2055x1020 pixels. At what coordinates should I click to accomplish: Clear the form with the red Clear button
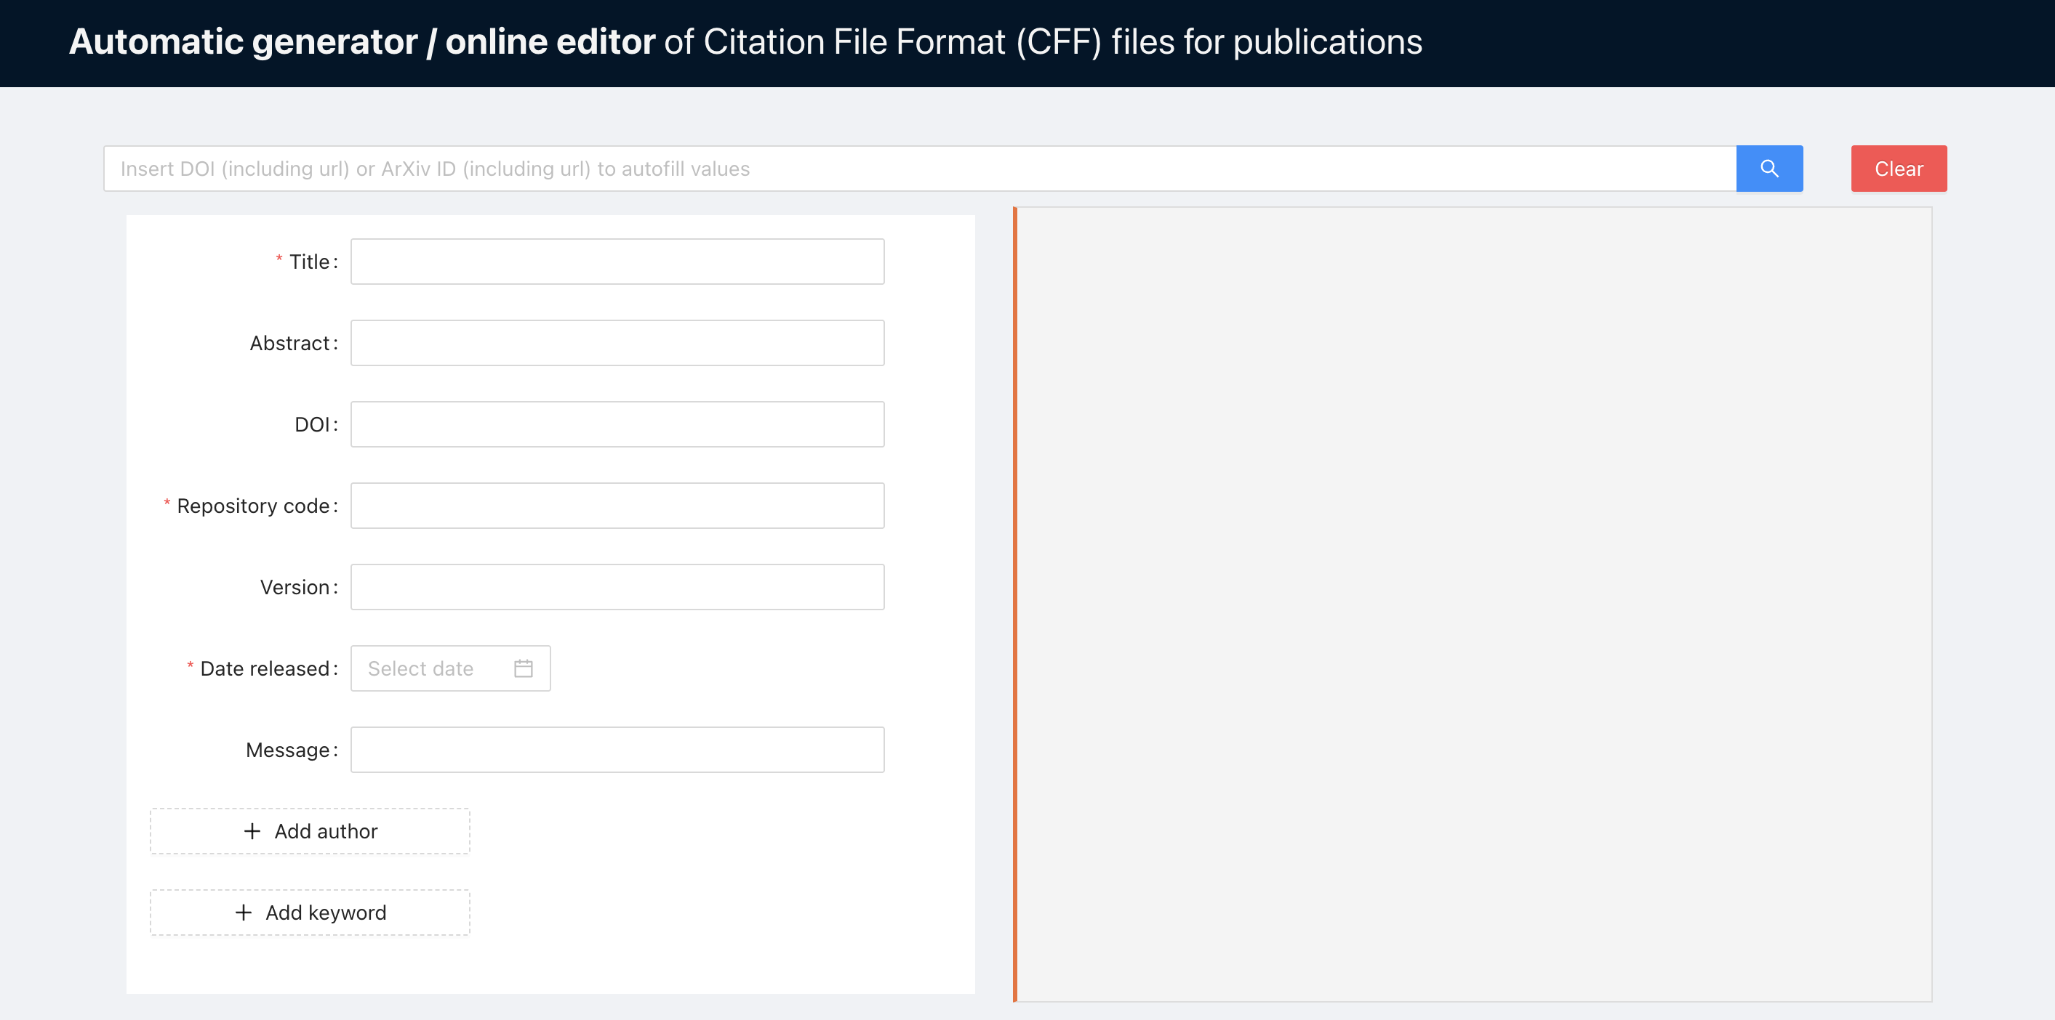click(1899, 168)
